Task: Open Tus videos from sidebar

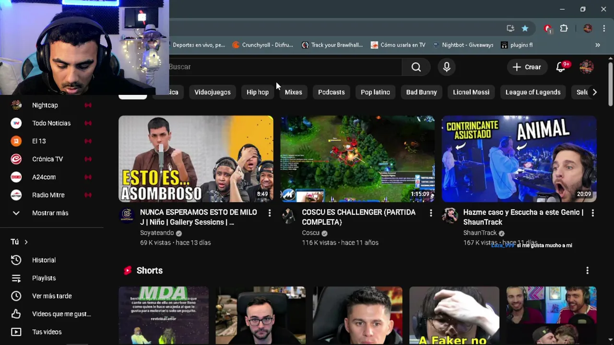Action: (x=52, y=332)
